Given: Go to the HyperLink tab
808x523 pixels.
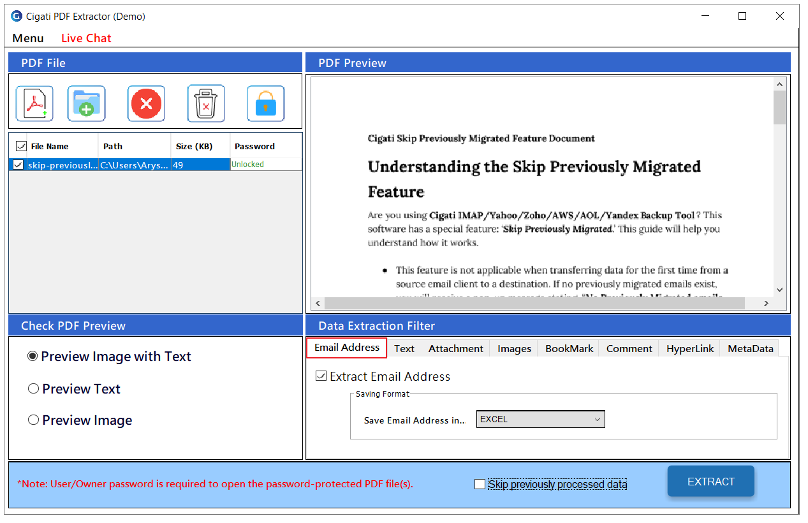Looking at the screenshot, I should pyautogui.click(x=690, y=348).
